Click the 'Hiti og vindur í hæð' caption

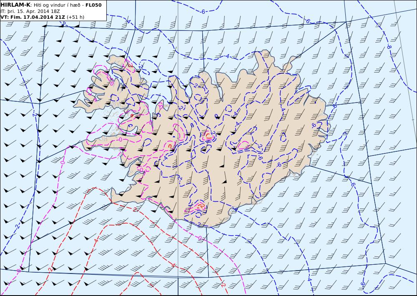tap(57, 5)
